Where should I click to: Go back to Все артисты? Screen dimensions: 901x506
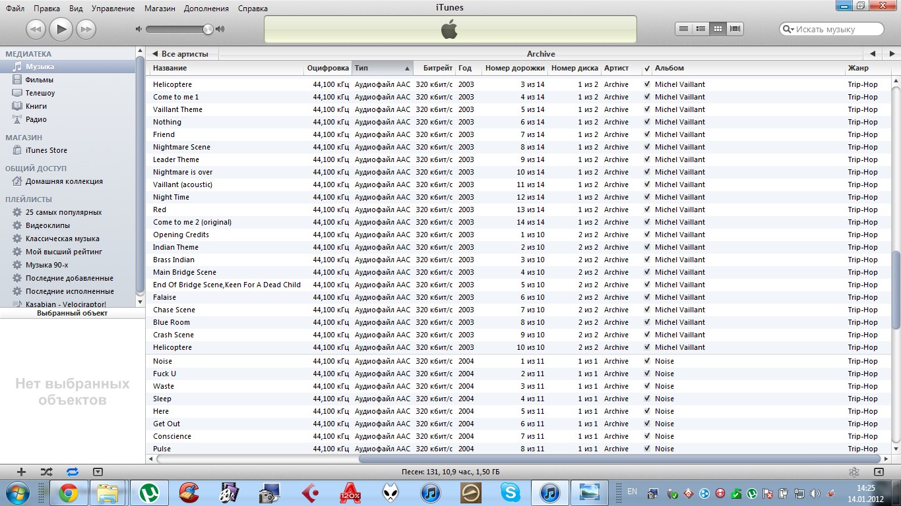[181, 53]
